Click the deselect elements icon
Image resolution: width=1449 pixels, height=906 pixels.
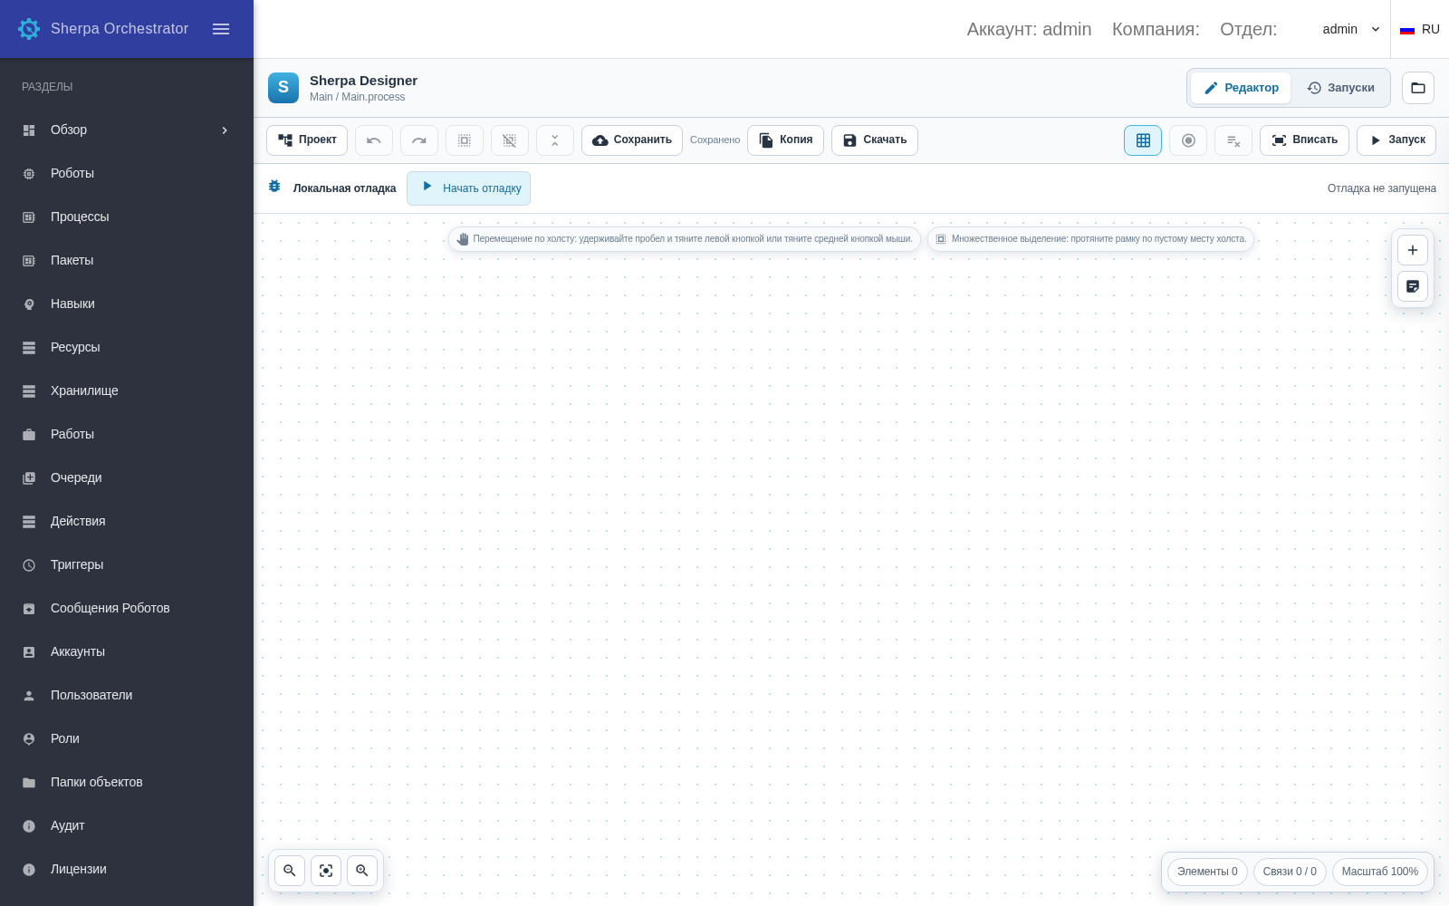(x=510, y=140)
